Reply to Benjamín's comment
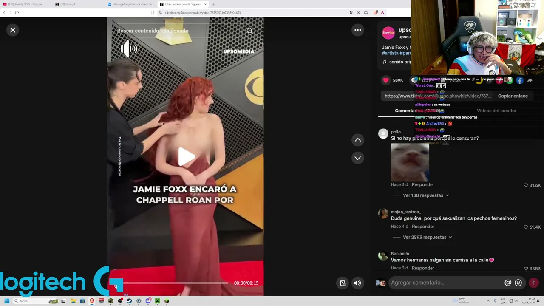Viewport: 544px width, 306px height. tap(423, 268)
